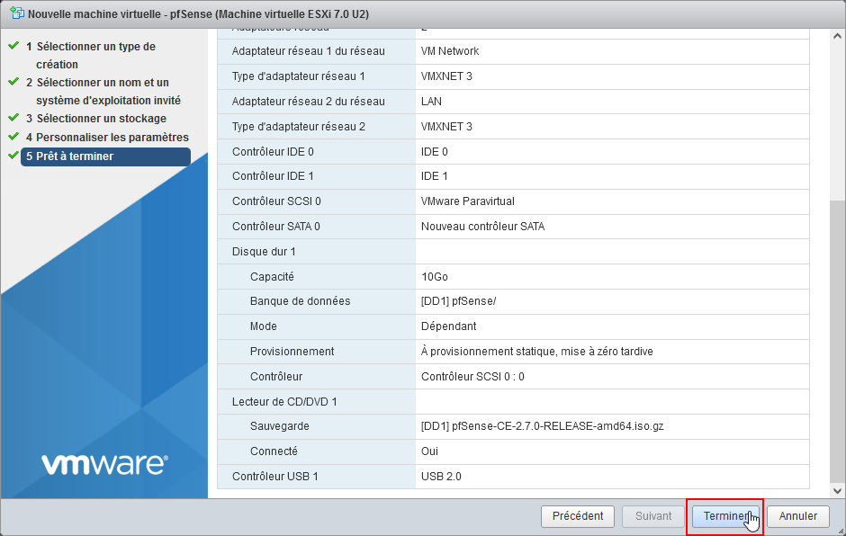
Task: Click the 'Dépendant' mode value
Action: pos(448,326)
